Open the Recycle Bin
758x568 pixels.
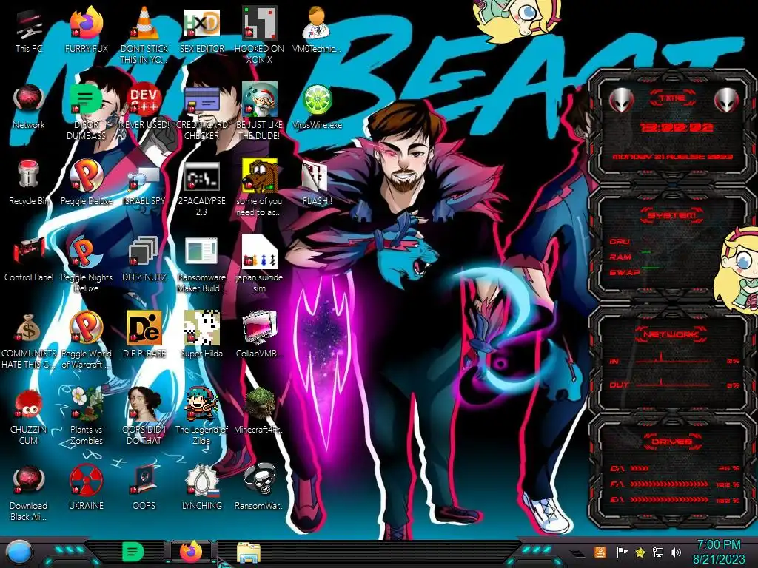(x=29, y=183)
